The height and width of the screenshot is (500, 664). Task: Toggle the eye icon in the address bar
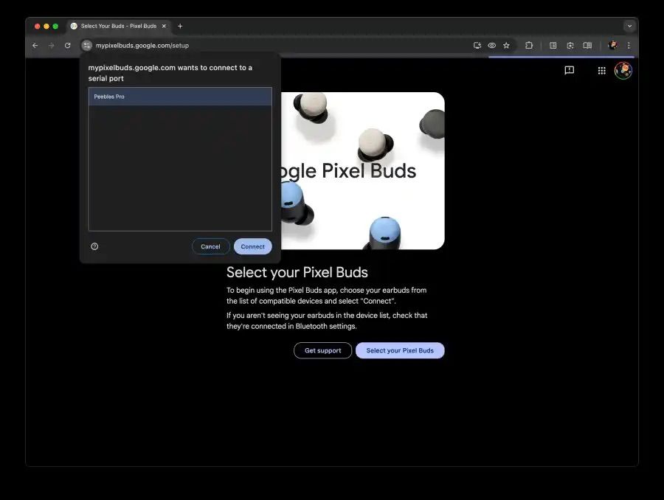491,45
